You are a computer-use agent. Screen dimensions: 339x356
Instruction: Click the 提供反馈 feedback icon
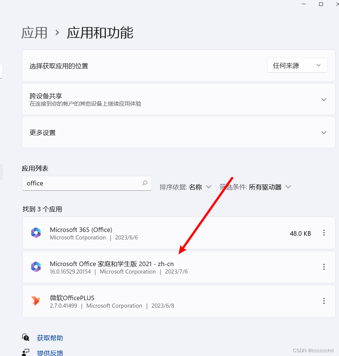pyautogui.click(x=25, y=352)
